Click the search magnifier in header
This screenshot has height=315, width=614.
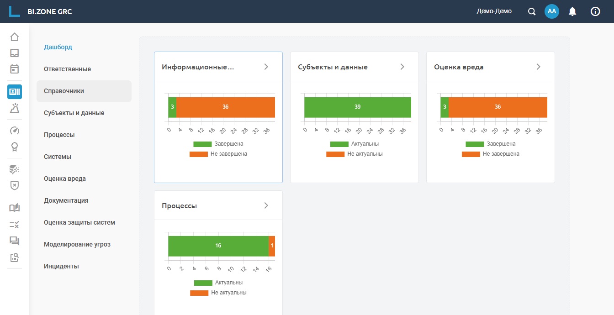click(532, 11)
